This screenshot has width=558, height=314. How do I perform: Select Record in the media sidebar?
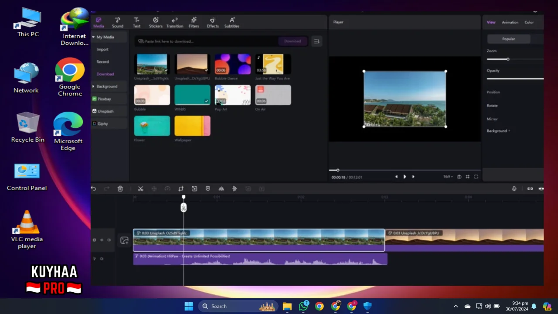102,61
